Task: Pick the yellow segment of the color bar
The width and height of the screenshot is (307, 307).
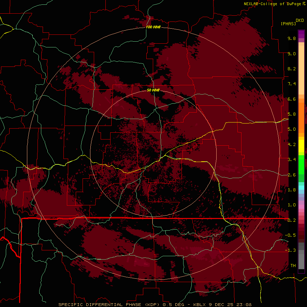Action: click(301, 146)
